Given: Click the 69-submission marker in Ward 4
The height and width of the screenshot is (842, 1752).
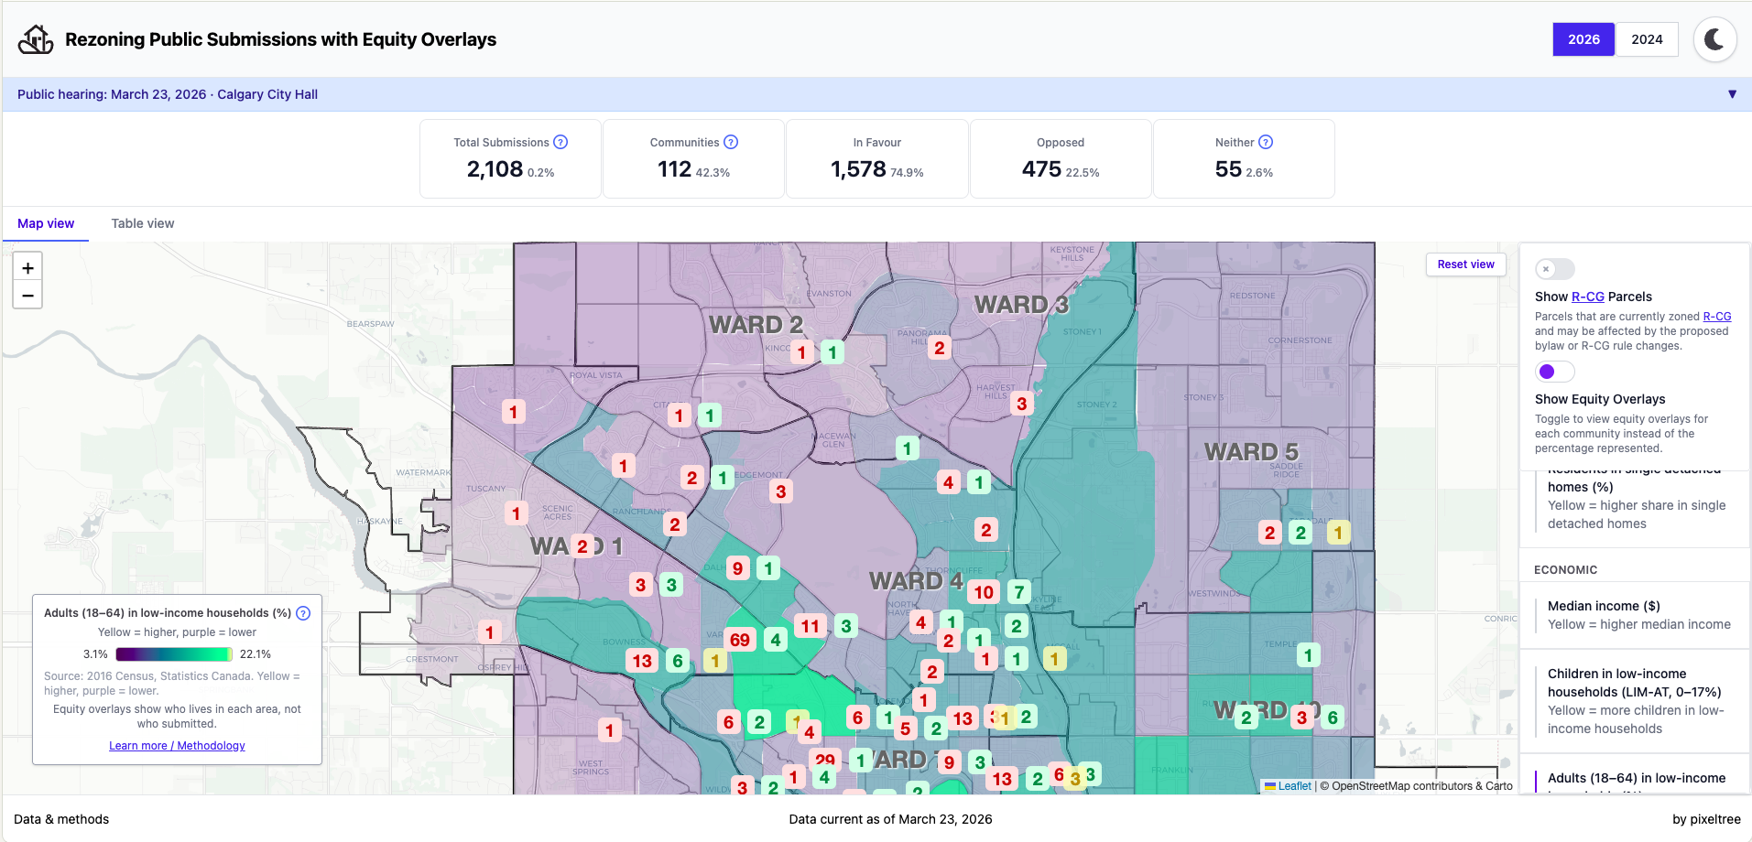Looking at the screenshot, I should point(740,639).
